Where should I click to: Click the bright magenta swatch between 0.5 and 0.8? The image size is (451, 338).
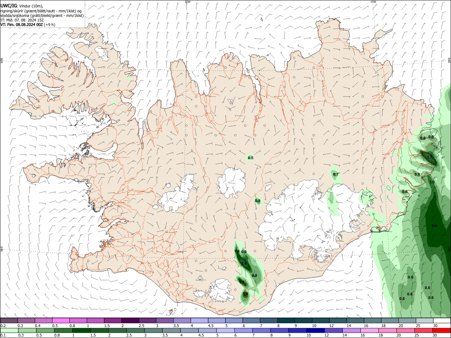coord(61,320)
